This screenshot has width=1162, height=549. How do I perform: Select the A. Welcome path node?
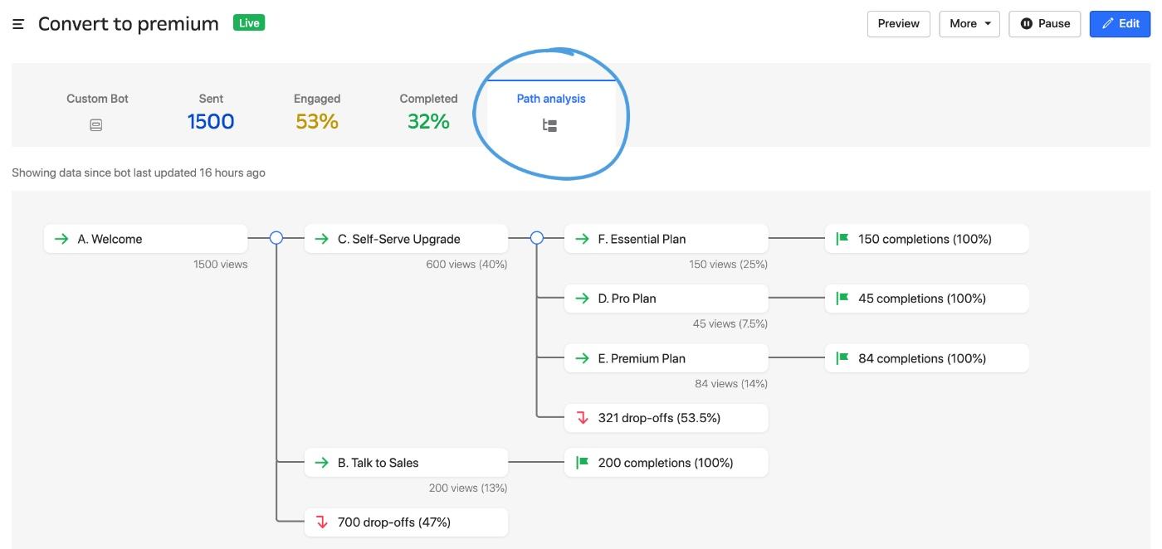145,239
